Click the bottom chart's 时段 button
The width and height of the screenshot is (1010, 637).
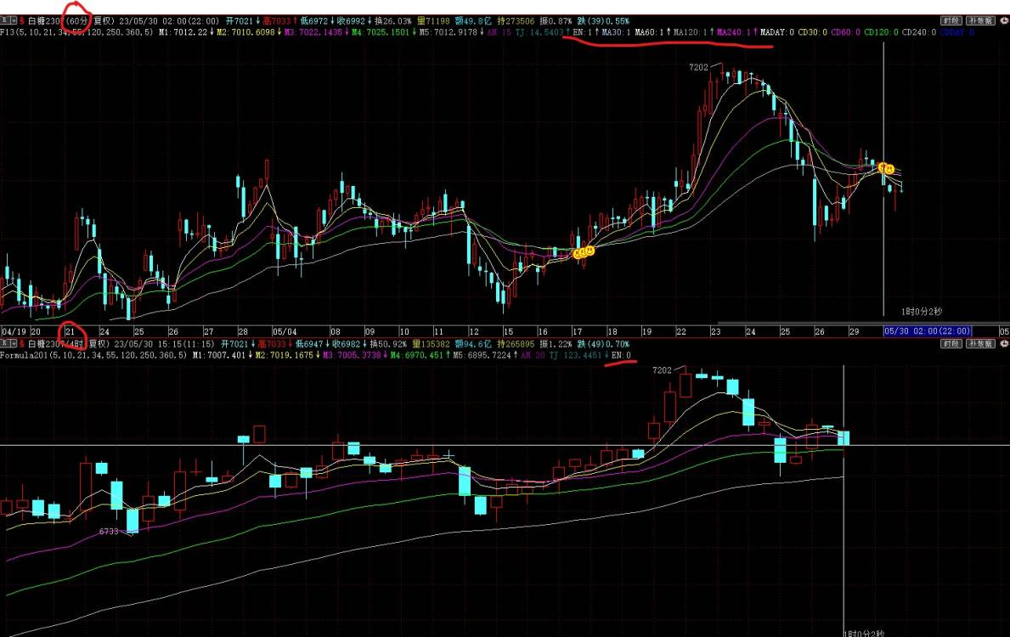(x=951, y=344)
